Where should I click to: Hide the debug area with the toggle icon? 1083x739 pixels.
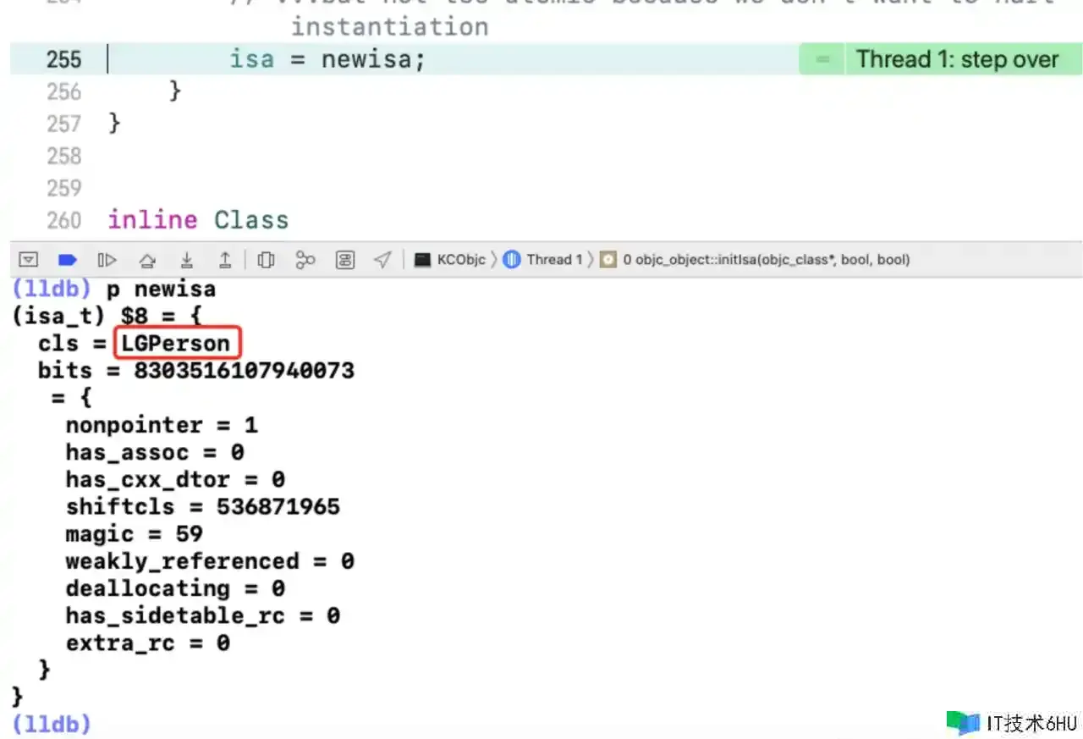[29, 260]
